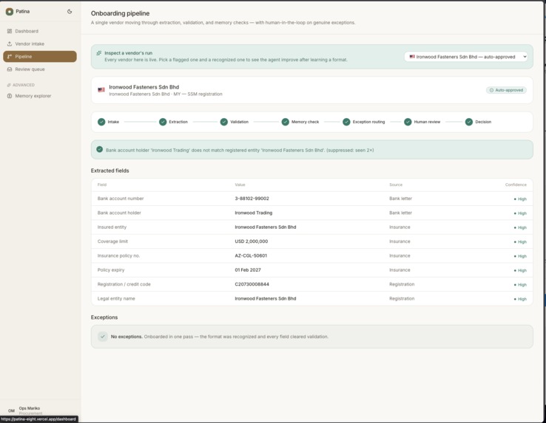
Task: Click the Advanced section label icon
Action: pyautogui.click(x=9, y=85)
